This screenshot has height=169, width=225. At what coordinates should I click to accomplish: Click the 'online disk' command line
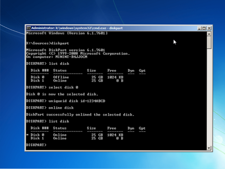50,108
